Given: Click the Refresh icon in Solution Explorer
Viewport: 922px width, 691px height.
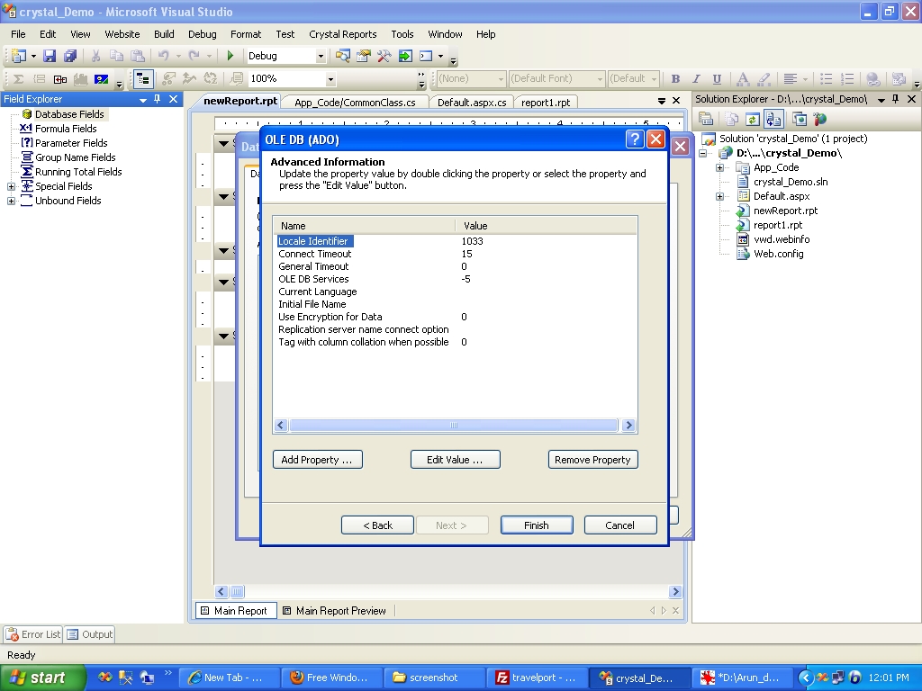Looking at the screenshot, I should click(x=753, y=118).
